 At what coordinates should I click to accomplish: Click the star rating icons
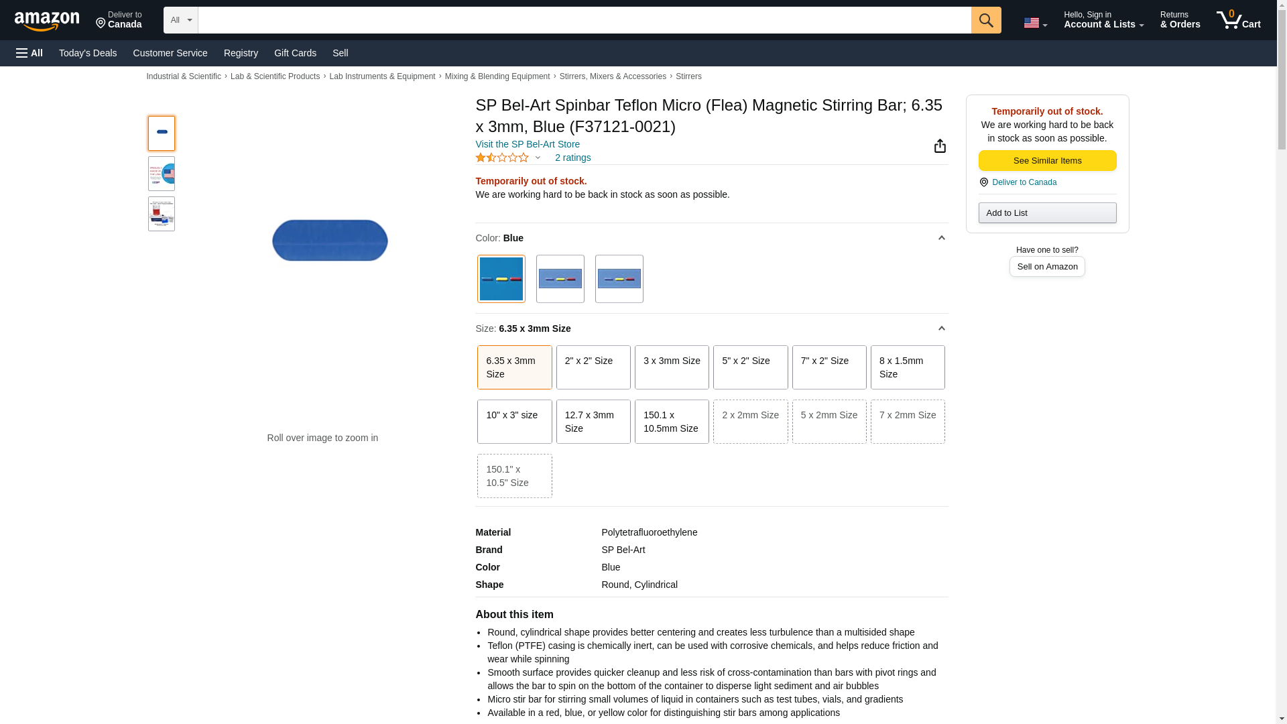click(x=502, y=158)
